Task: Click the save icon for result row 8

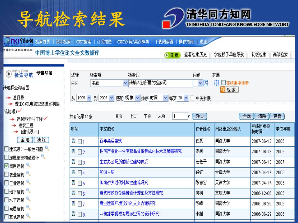Action: pyautogui.click(x=74, y=214)
